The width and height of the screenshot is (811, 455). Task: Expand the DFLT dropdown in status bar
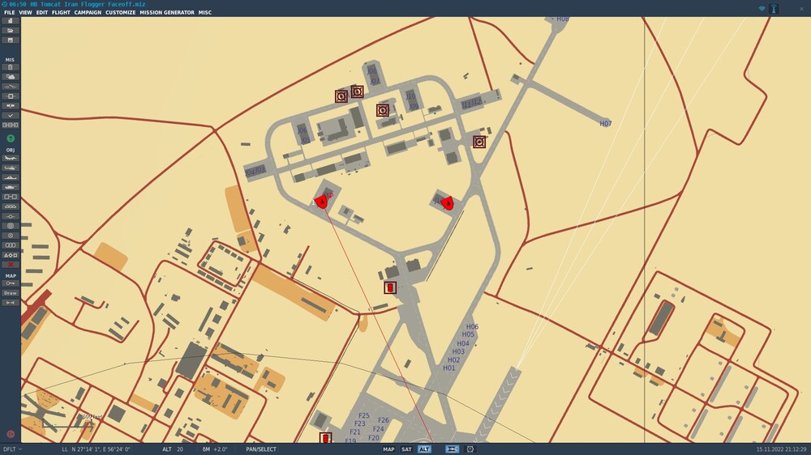click(x=12, y=449)
